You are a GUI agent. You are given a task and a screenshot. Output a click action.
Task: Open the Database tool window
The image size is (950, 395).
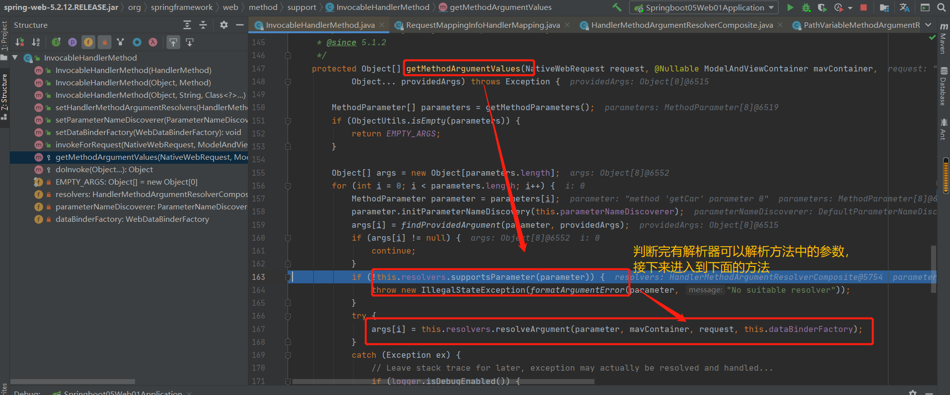coord(944,86)
